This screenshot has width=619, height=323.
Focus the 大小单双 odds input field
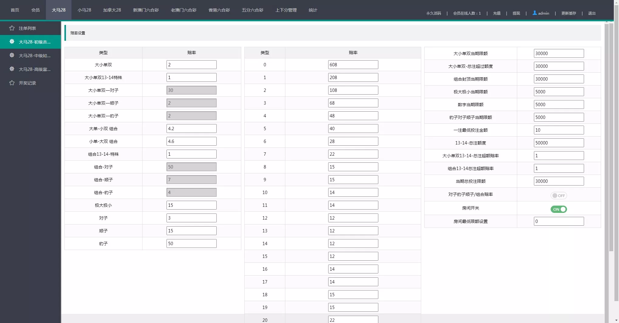point(191,65)
